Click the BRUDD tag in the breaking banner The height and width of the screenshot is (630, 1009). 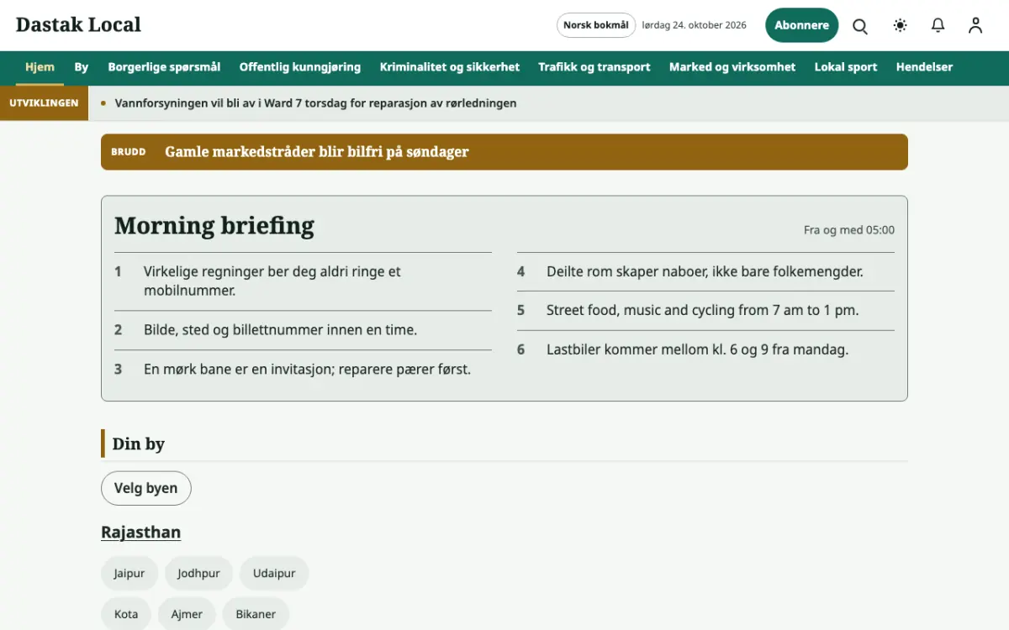click(x=129, y=152)
